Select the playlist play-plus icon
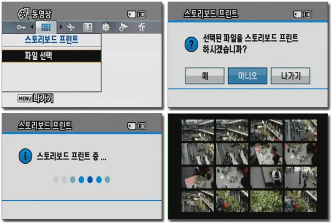Image resolution: width=332 pixels, height=224 pixels. tap(123, 27)
